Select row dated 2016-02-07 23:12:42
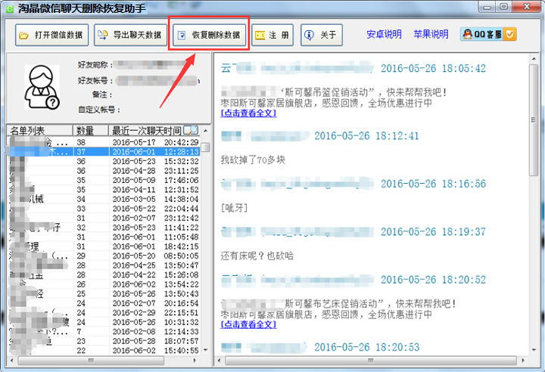 104,218
